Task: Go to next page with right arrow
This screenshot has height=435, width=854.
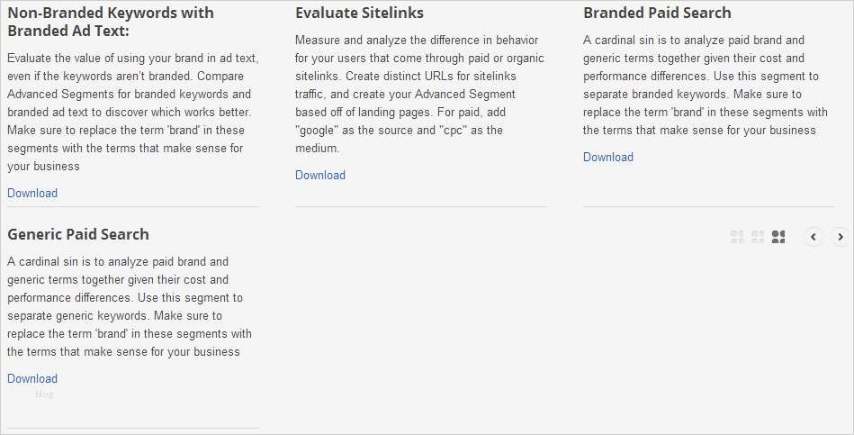Action: [840, 237]
